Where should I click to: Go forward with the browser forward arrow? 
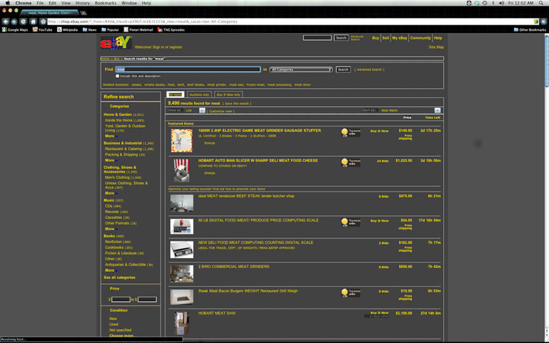click(x=14, y=22)
